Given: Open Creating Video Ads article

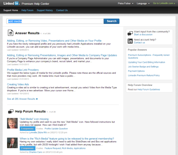Looking at the screenshot, I should pyautogui.click(x=18, y=84).
